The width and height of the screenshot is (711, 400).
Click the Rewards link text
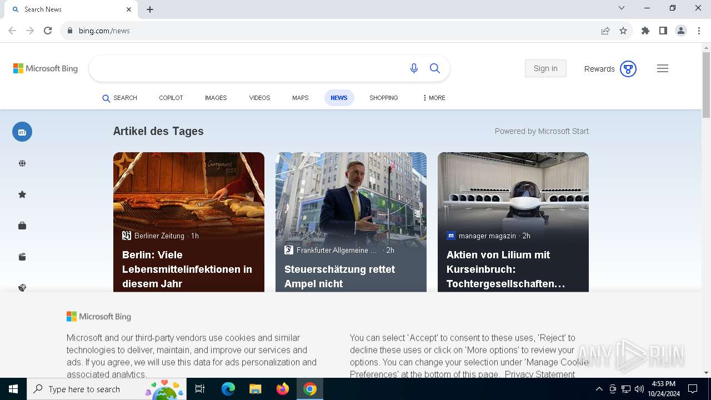pyautogui.click(x=599, y=69)
